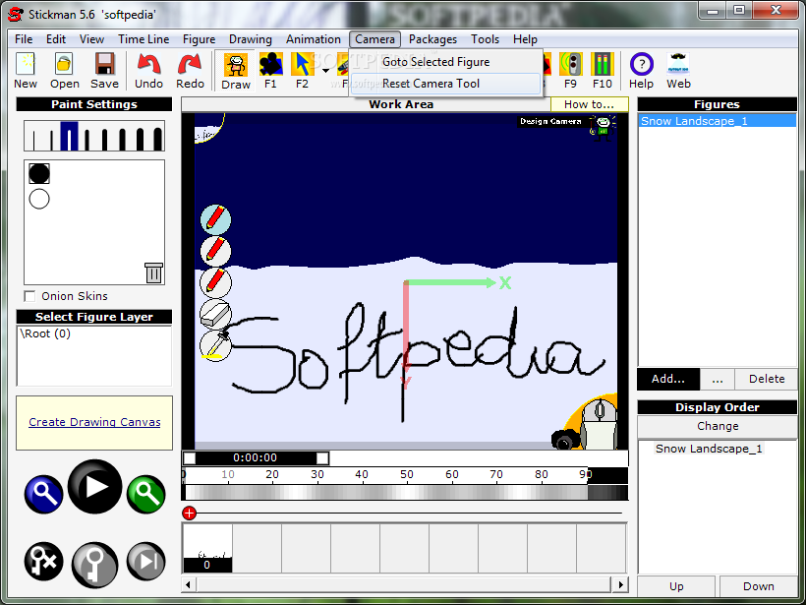
Task: Select Snow Landscape_1 in Figures list
Action: coord(718,121)
